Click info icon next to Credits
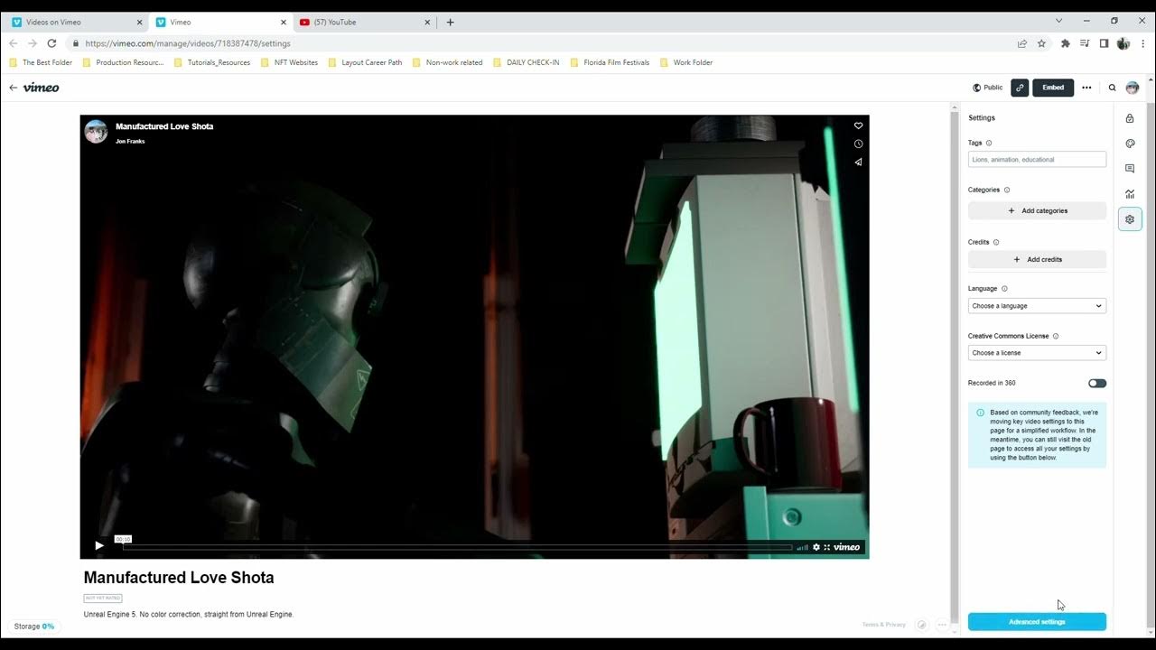This screenshot has height=650, width=1156. [996, 242]
